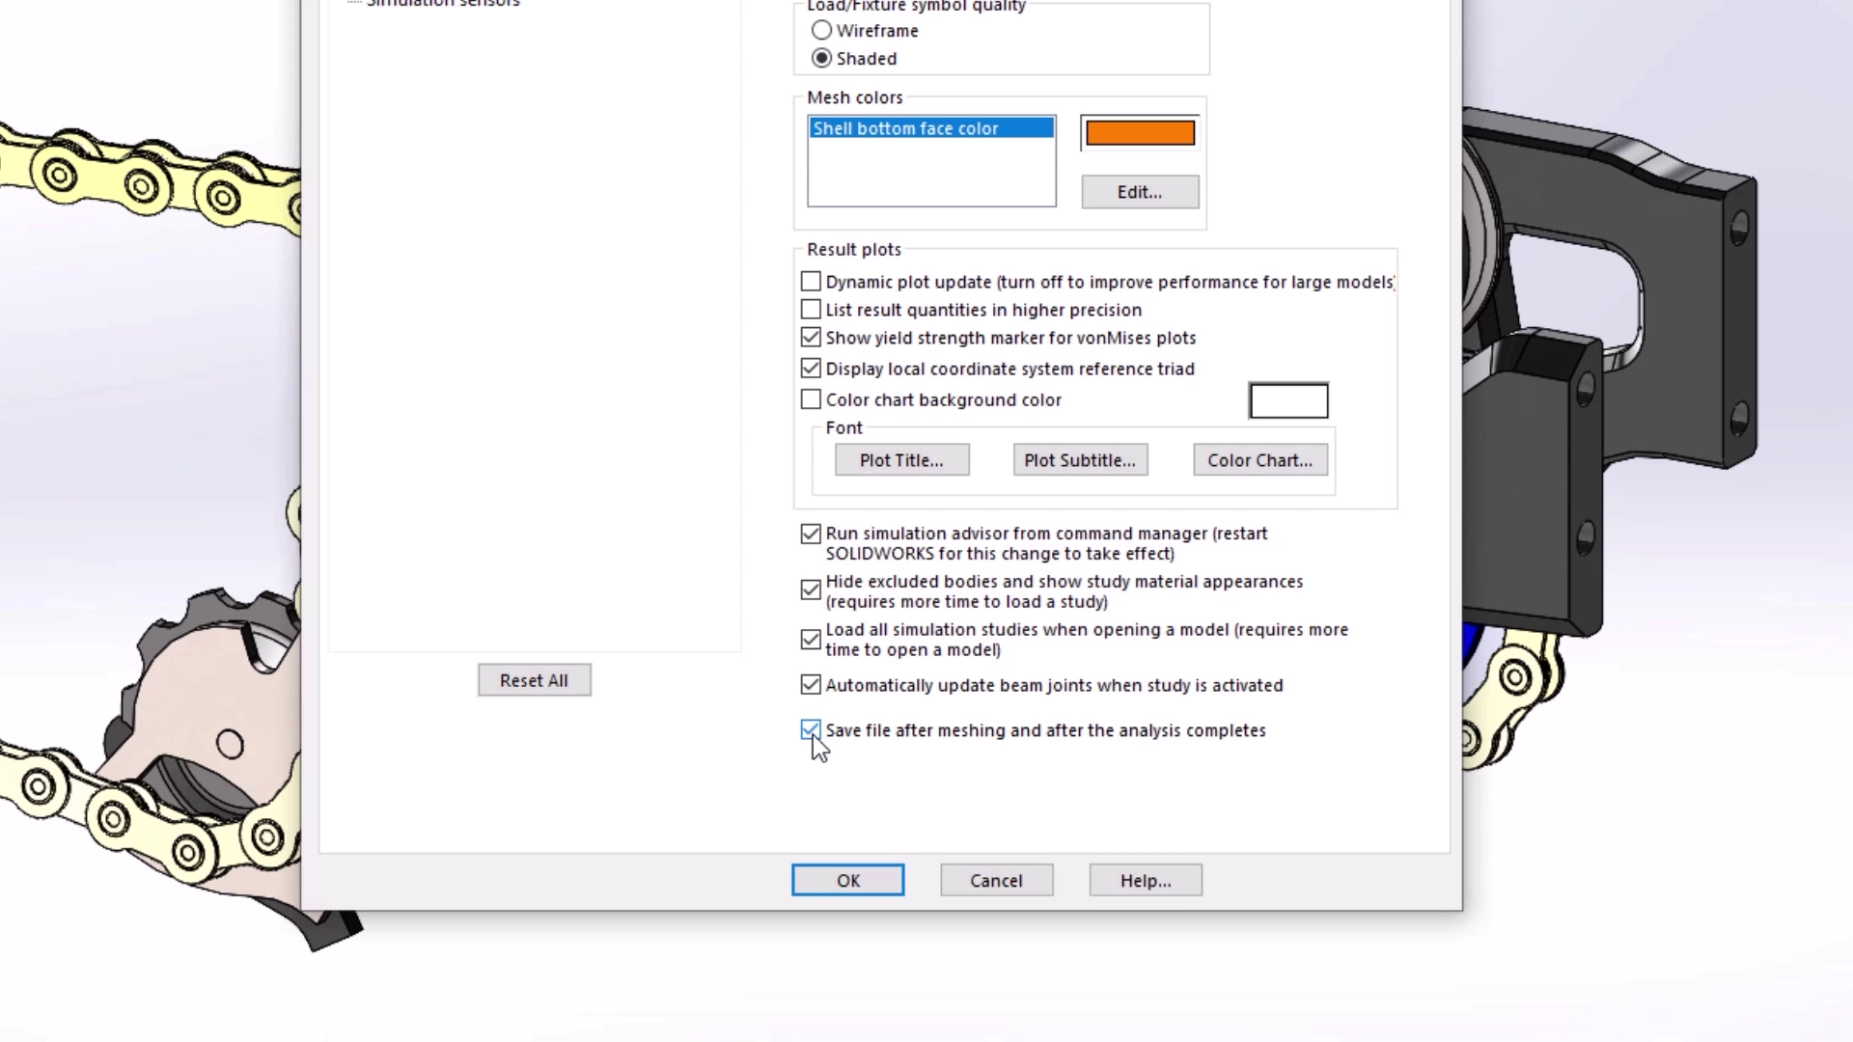
Task: Toggle Shaded radio button selection
Action: click(821, 57)
